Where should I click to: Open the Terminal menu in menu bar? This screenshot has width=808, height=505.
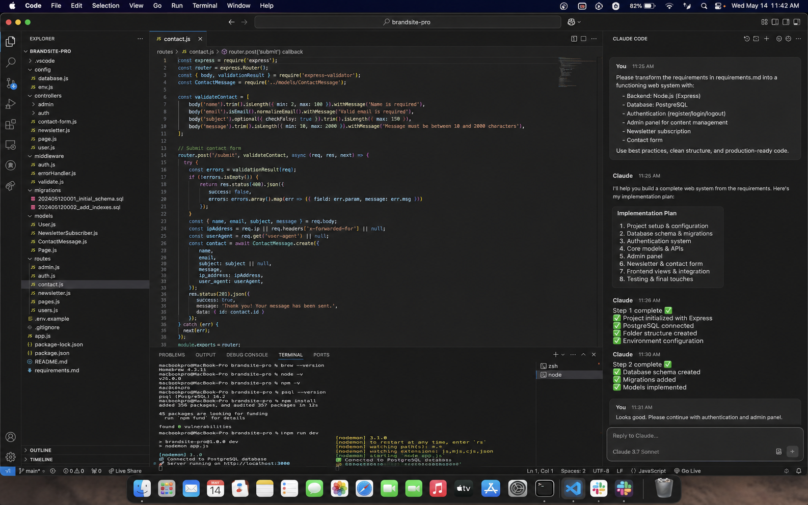[x=205, y=6]
